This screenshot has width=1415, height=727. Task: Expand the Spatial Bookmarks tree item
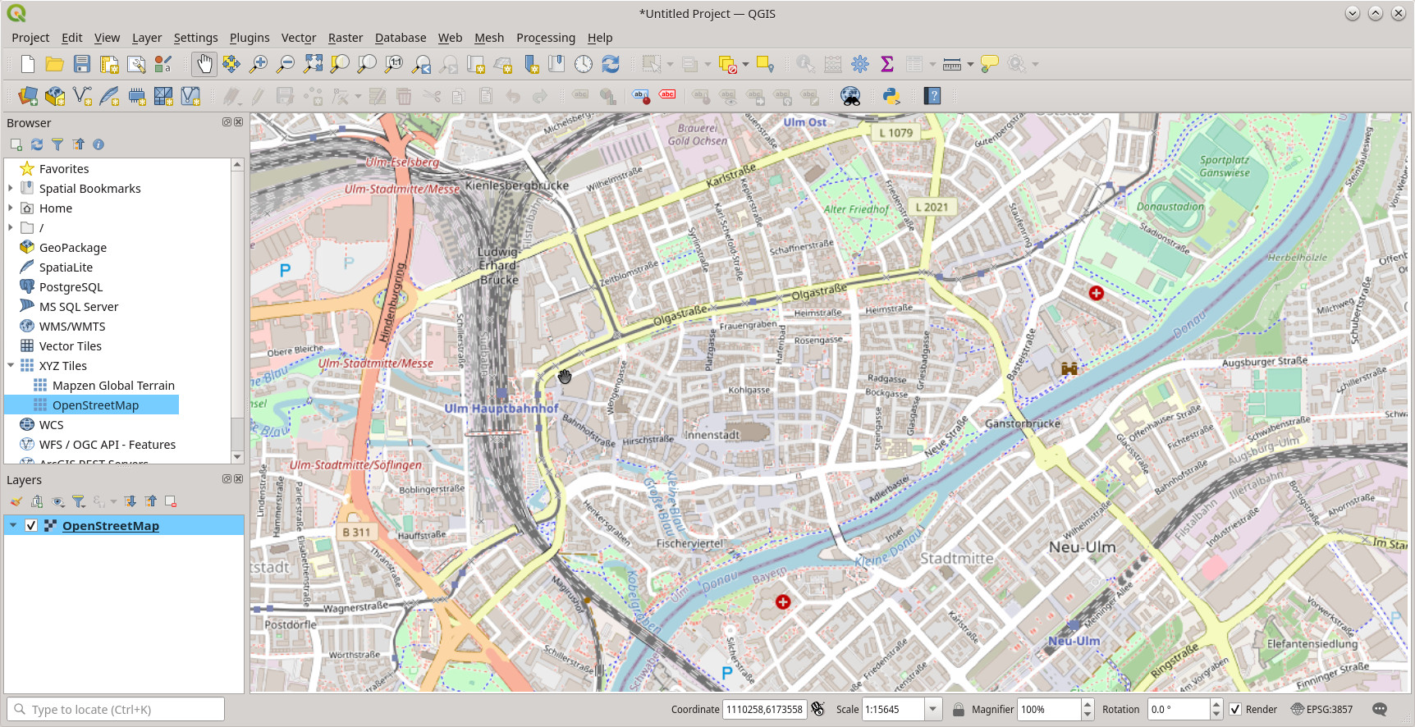[11, 188]
